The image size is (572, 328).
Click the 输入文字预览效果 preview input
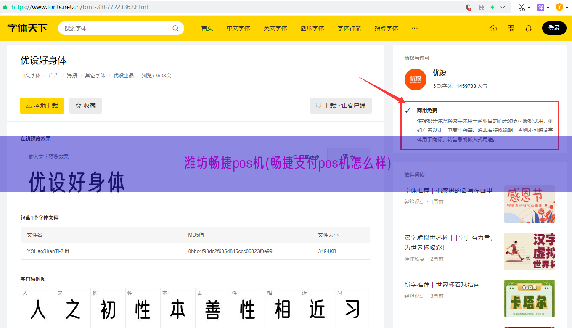(x=153, y=157)
